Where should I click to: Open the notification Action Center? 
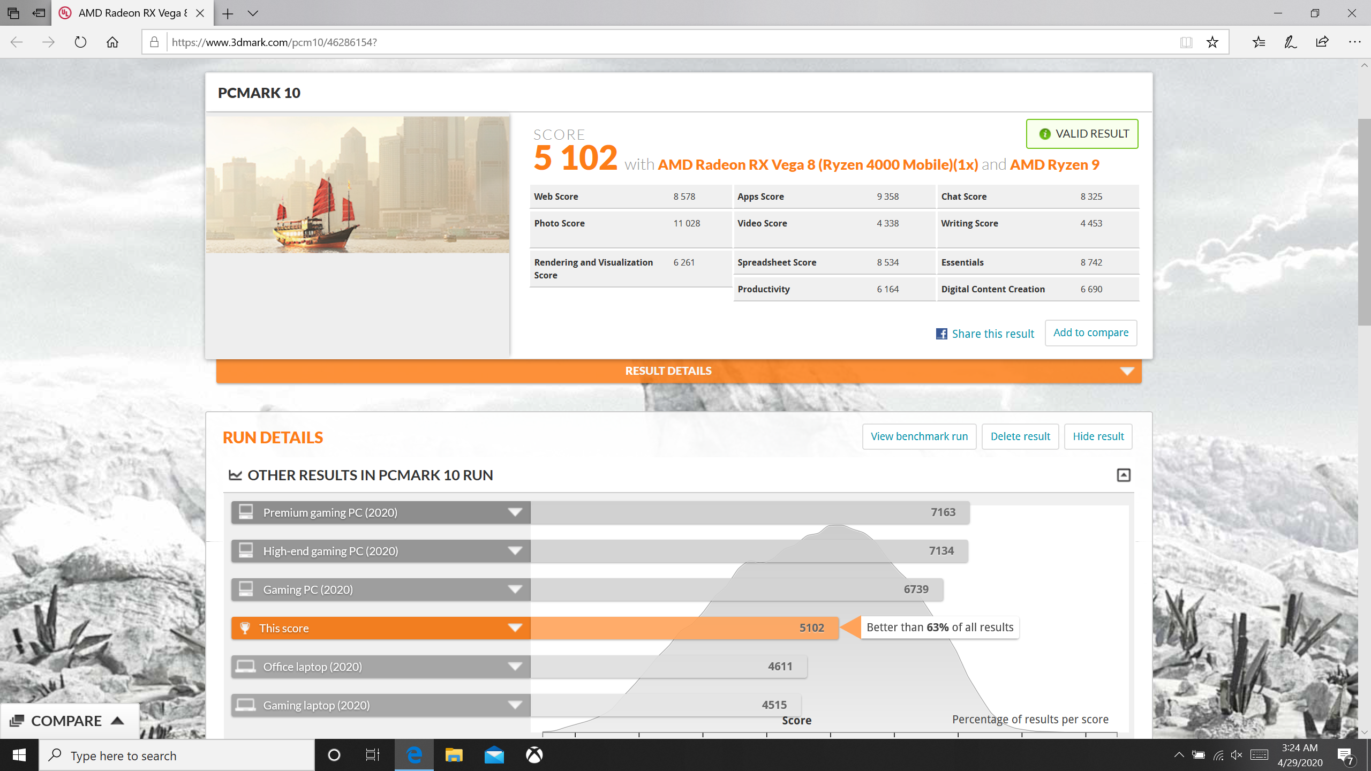point(1346,755)
